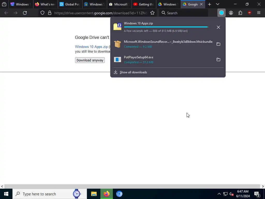List all tabs dropdown arrow
265x199 pixels.
pyautogui.click(x=218, y=4)
